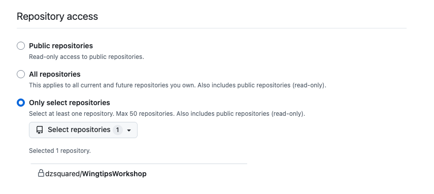Click the dzsquared owner name text
This screenshot has width=434, height=194.
[x=62, y=174]
